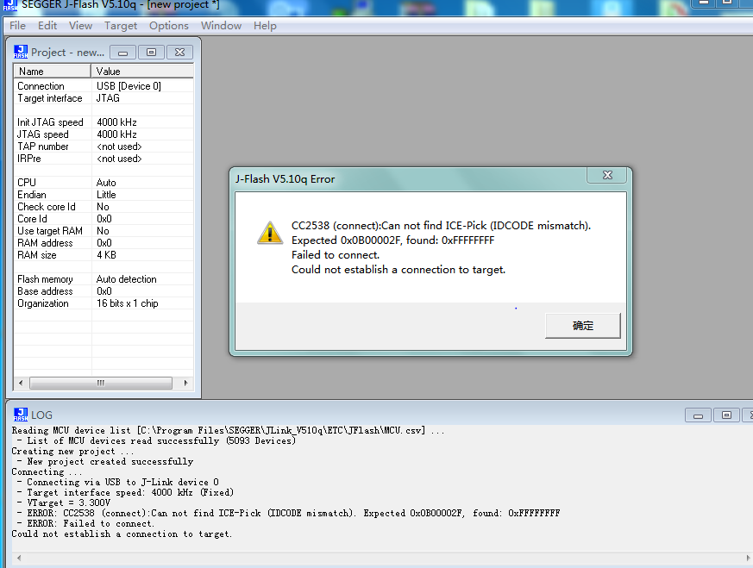Select the TAP number row

click(104, 147)
